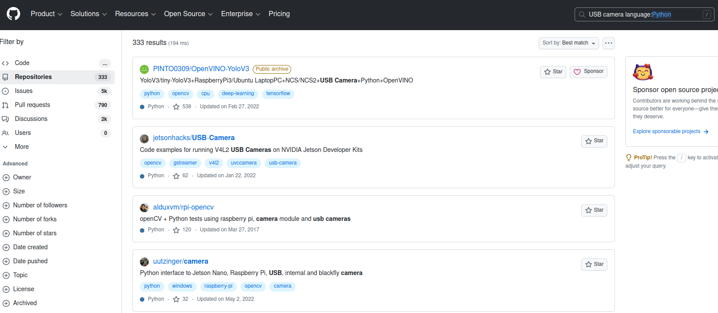Select the Discussions filter
The image size is (718, 313).
[x=57, y=119]
